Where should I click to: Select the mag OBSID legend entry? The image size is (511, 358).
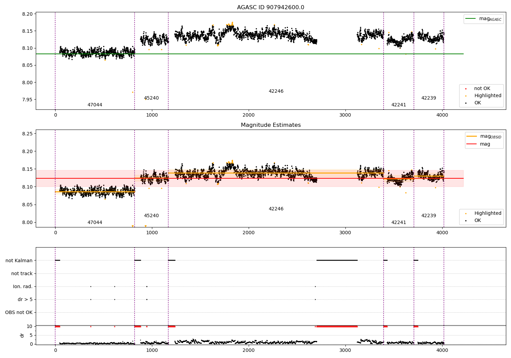pos(484,136)
